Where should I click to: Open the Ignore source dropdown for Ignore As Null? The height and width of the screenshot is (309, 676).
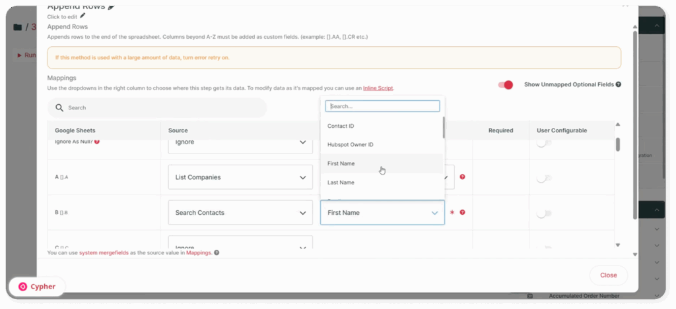(240, 144)
